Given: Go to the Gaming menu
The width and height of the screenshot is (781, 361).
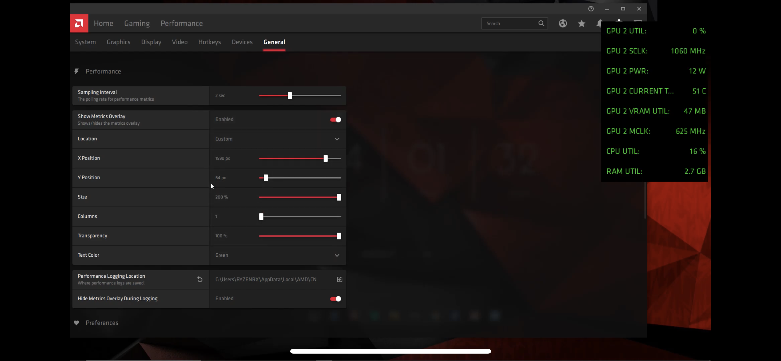Looking at the screenshot, I should [x=137, y=23].
